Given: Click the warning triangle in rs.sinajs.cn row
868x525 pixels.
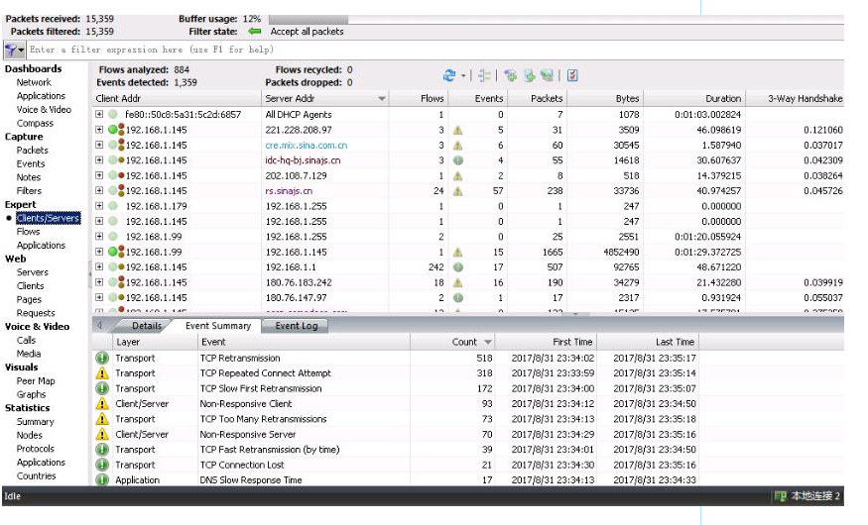Looking at the screenshot, I should 457,191.
